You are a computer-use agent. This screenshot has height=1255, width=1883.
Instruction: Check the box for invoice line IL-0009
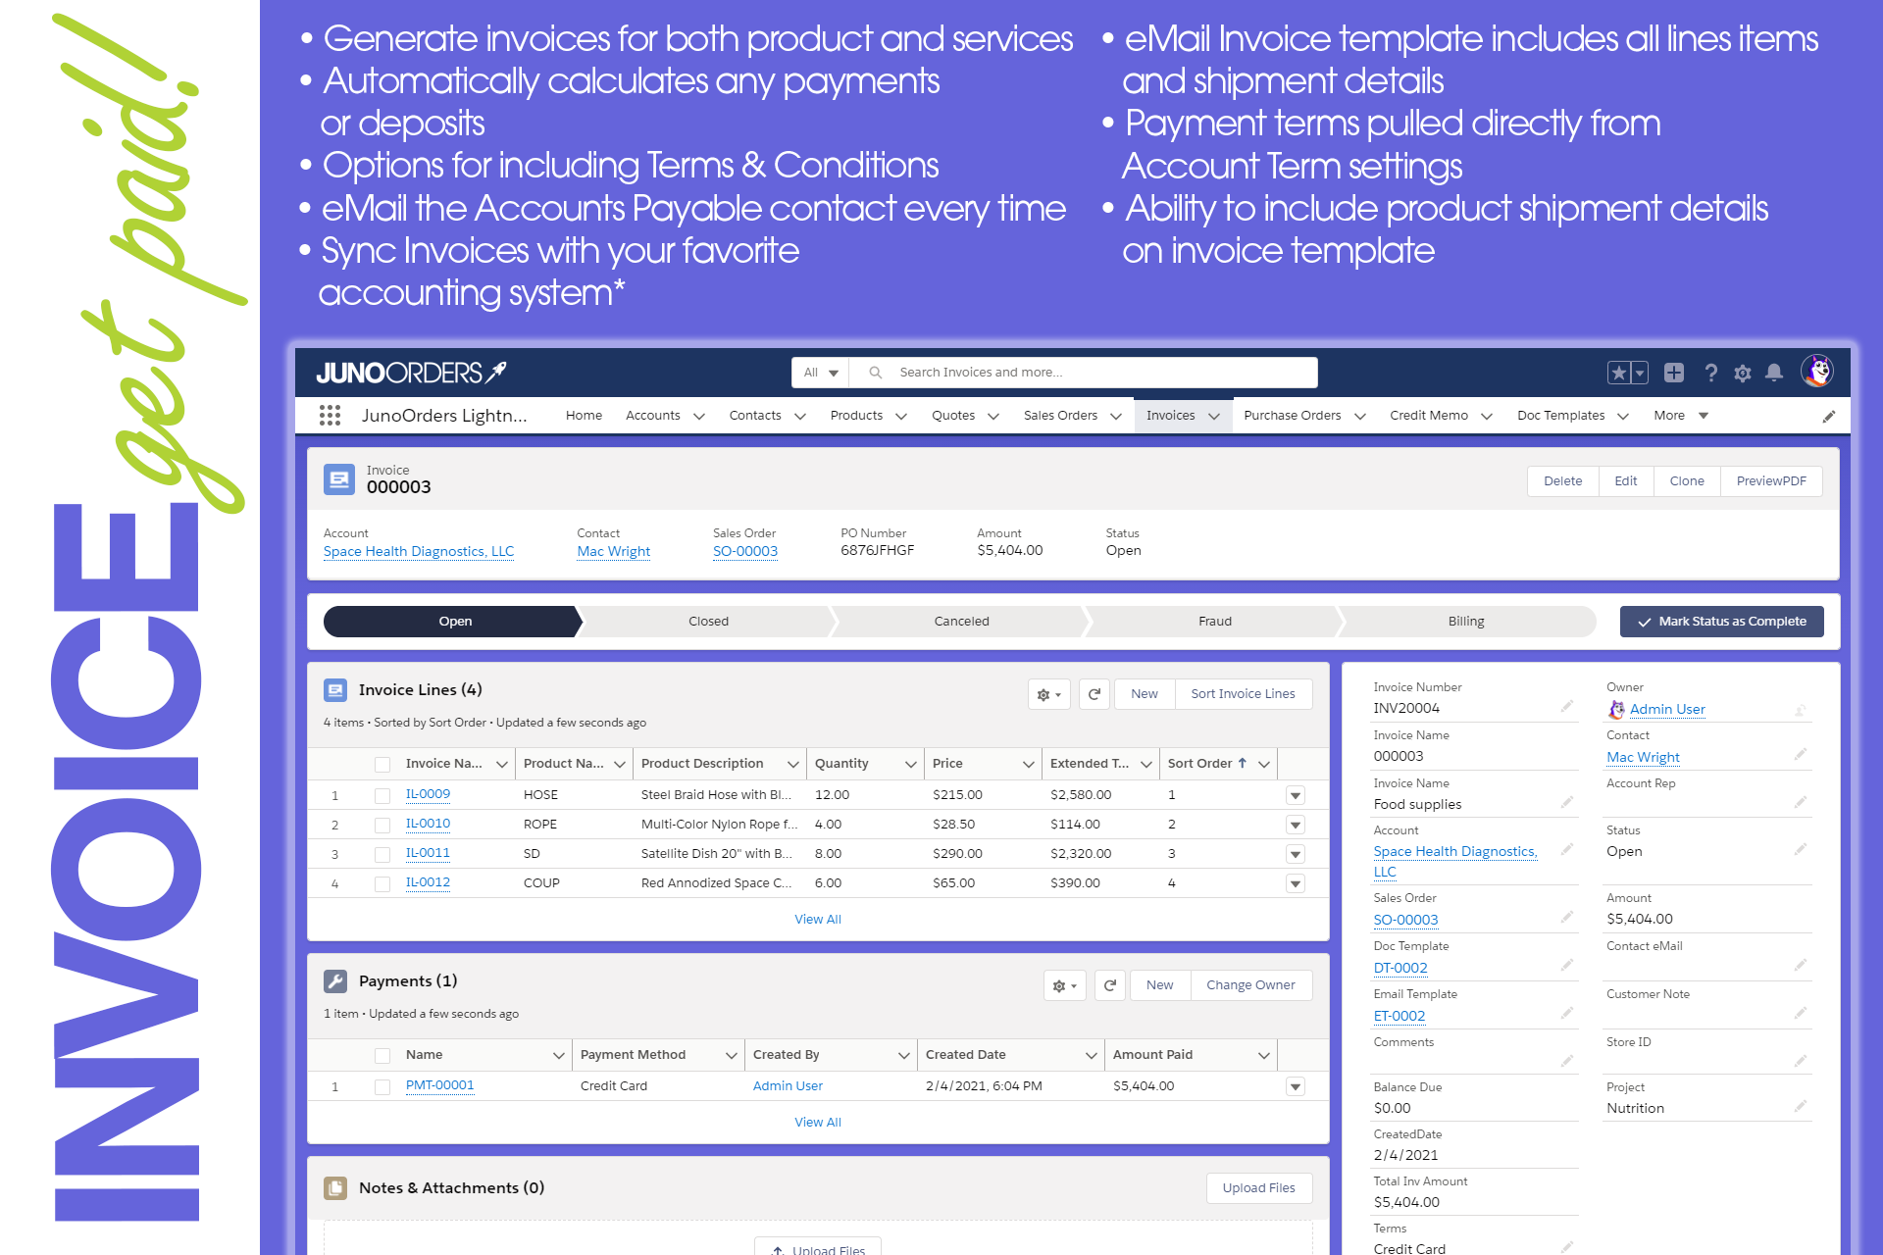pyautogui.click(x=382, y=795)
